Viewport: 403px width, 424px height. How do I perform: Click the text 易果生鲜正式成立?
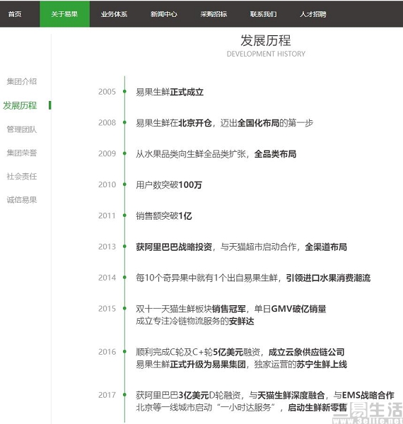(x=170, y=92)
